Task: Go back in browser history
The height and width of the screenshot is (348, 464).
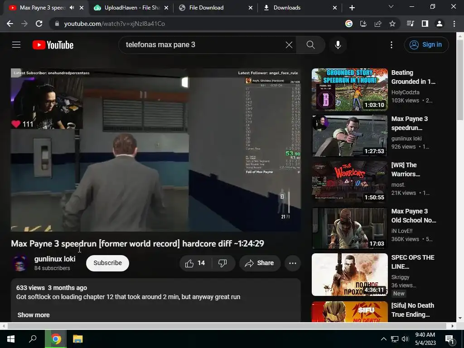Action: tap(10, 24)
